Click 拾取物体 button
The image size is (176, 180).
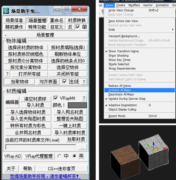tap(20, 82)
